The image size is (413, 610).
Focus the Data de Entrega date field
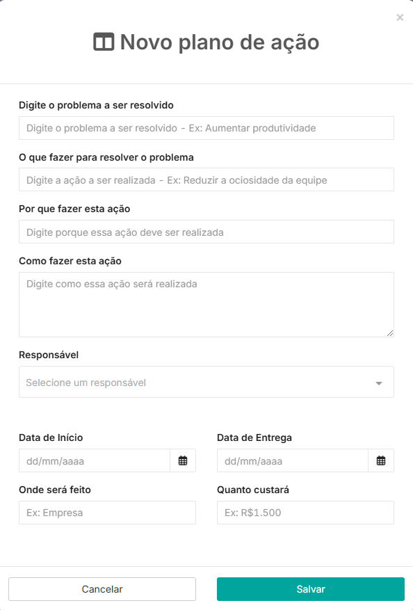[x=293, y=460]
